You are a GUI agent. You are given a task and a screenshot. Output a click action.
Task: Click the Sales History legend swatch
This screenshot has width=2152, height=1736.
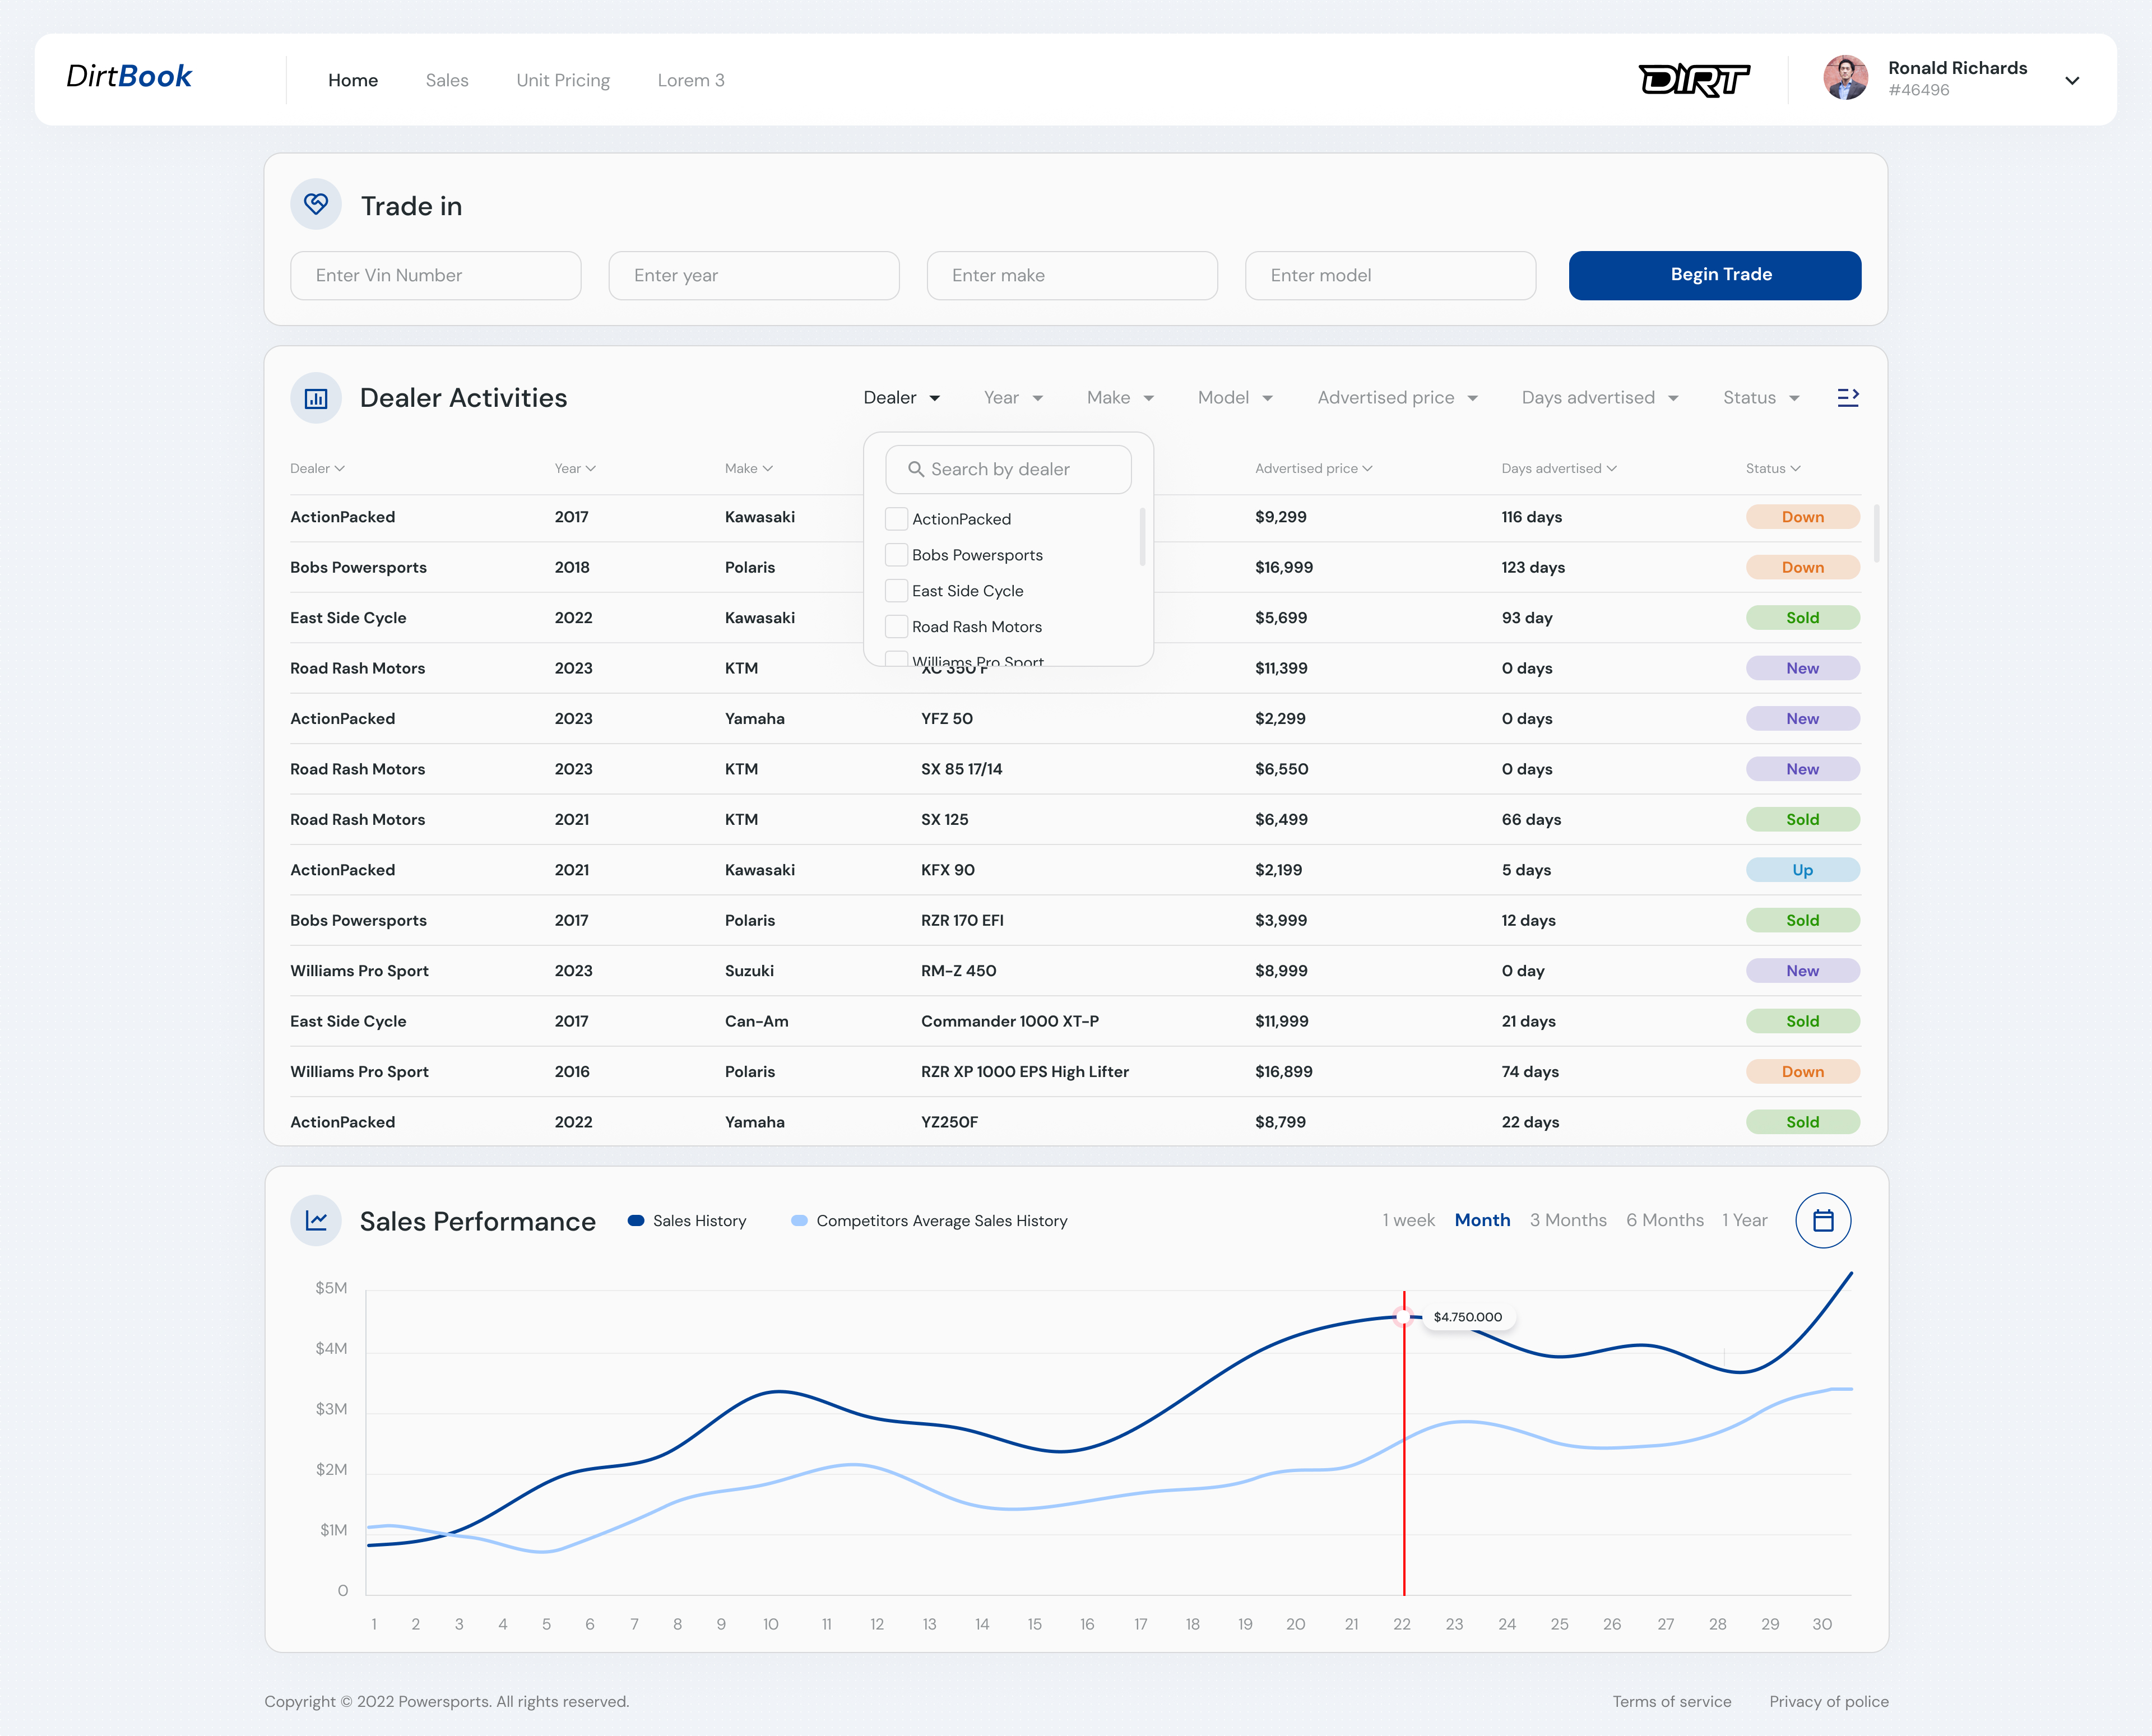[x=636, y=1221]
